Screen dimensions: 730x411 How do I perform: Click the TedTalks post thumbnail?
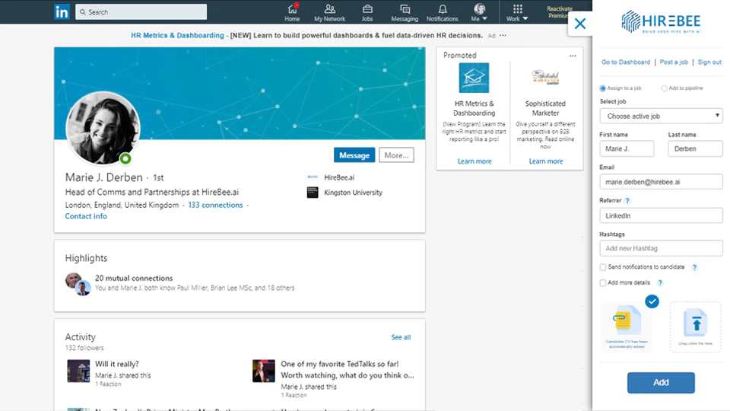pyautogui.click(x=264, y=371)
